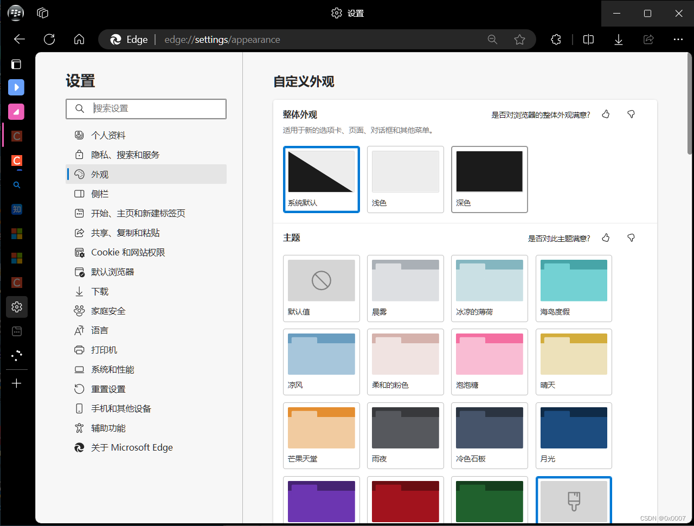The width and height of the screenshot is (694, 526).
Task: Open the tab actions icon in the title bar
Action: (x=43, y=13)
